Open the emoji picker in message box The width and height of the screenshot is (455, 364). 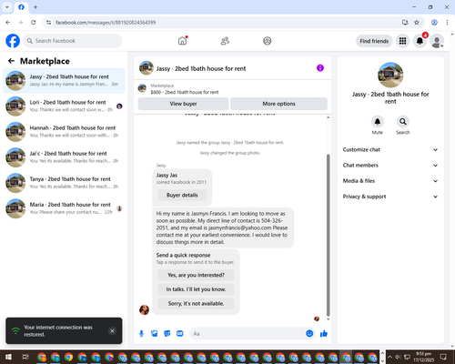pyautogui.click(x=309, y=333)
